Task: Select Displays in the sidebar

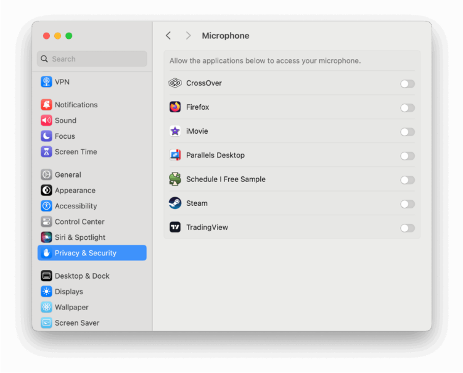Action: (x=92, y=292)
